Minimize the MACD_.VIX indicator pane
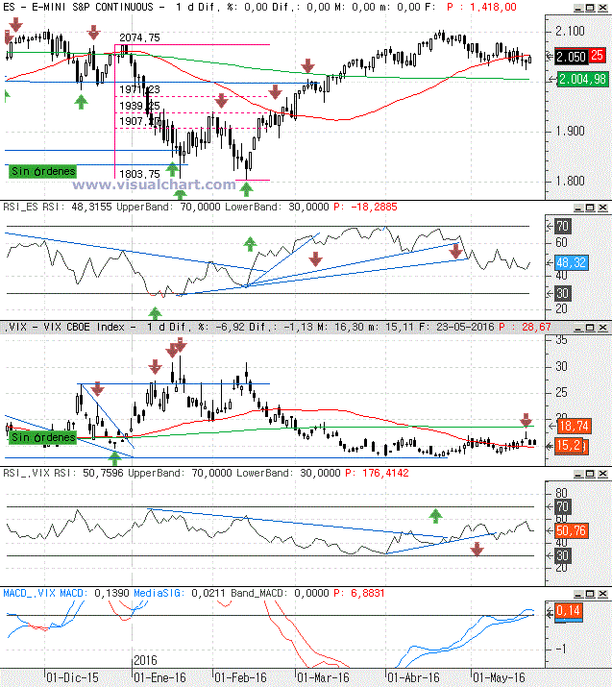Viewport: 612px width, 687px height. [578, 594]
